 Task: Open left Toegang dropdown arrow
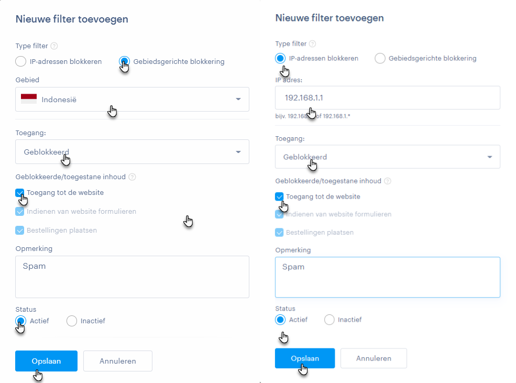pos(238,152)
